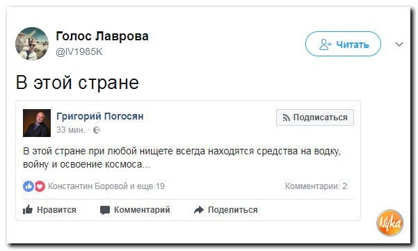
Task: Click the Комментарий speech bubble icon
Action: point(105,210)
